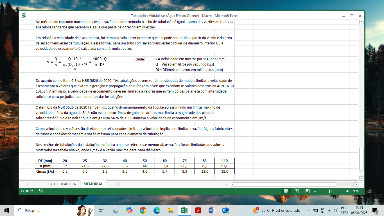This screenshot has height=216, width=384.
Task: Open Google Chrome from taskbar
Action: click(x=143, y=210)
